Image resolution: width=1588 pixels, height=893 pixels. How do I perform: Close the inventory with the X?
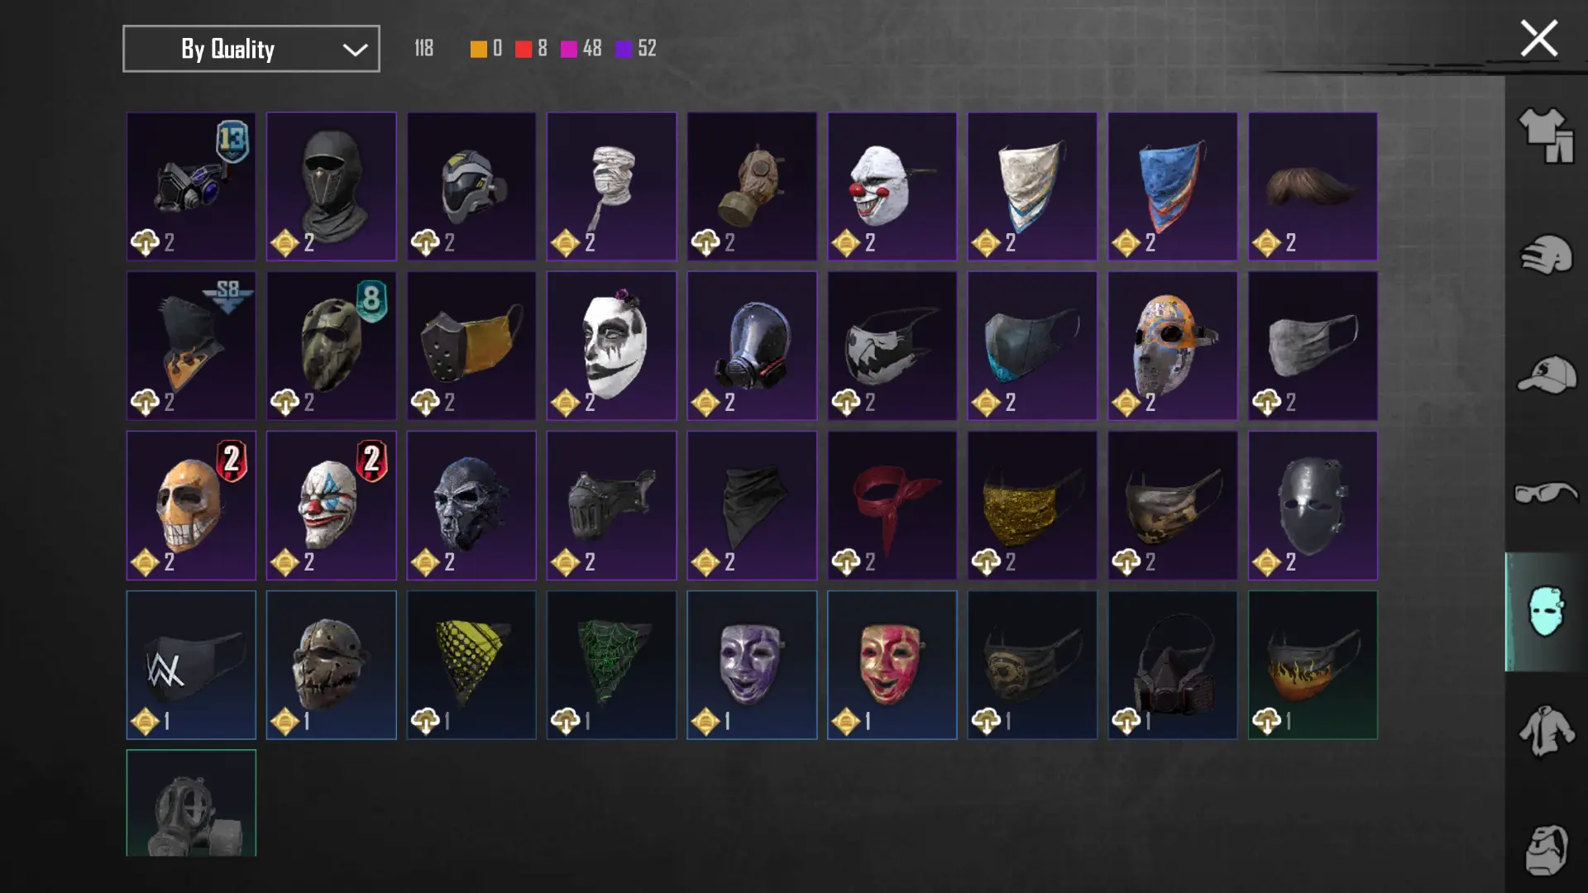click(x=1538, y=39)
